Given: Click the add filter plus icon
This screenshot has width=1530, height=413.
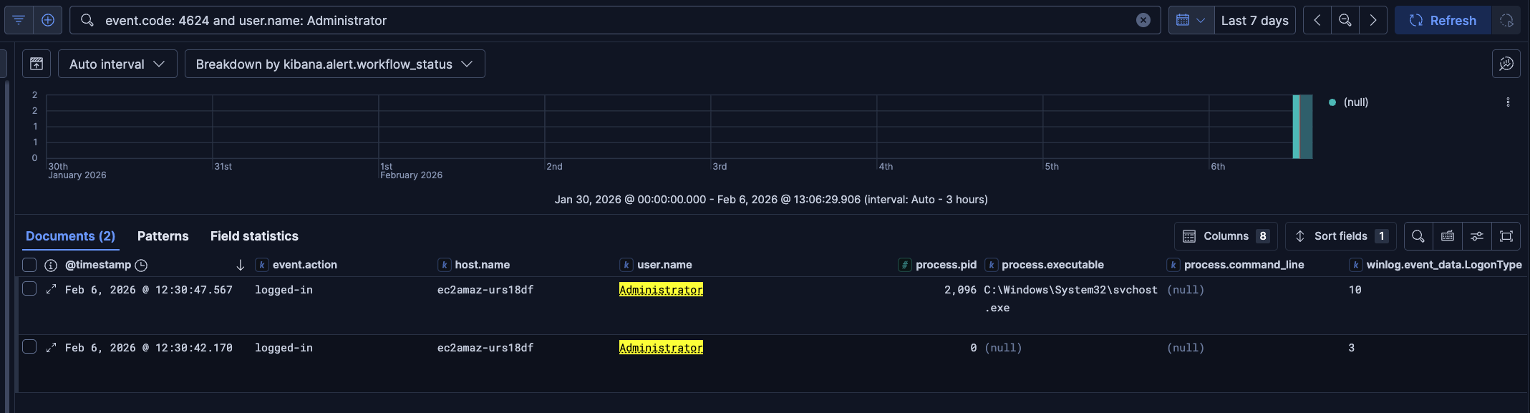Looking at the screenshot, I should (48, 20).
